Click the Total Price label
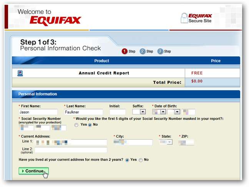The height and width of the screenshot is (187, 249). [x=167, y=83]
